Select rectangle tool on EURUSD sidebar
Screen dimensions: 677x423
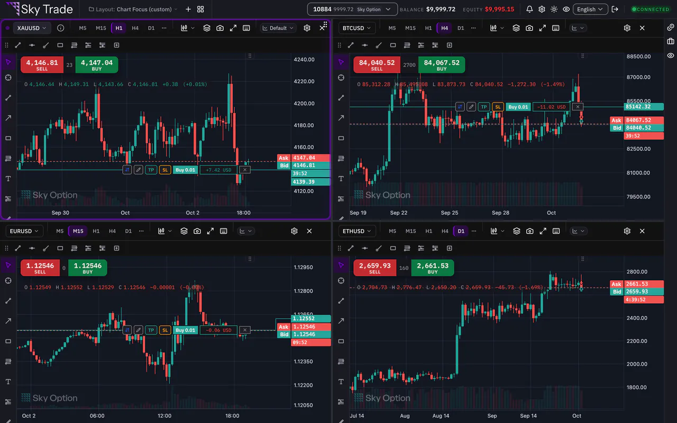pos(8,341)
